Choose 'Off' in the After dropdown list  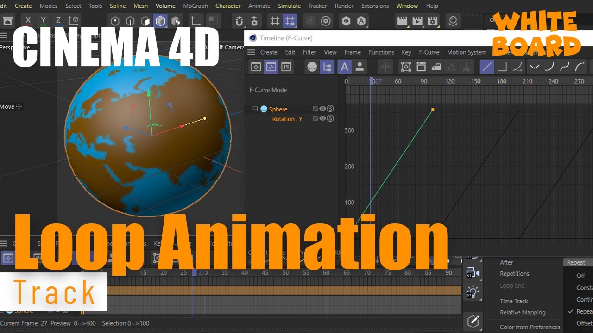pos(581,276)
